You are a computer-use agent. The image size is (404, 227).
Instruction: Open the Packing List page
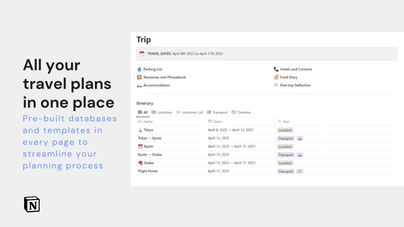coord(153,69)
